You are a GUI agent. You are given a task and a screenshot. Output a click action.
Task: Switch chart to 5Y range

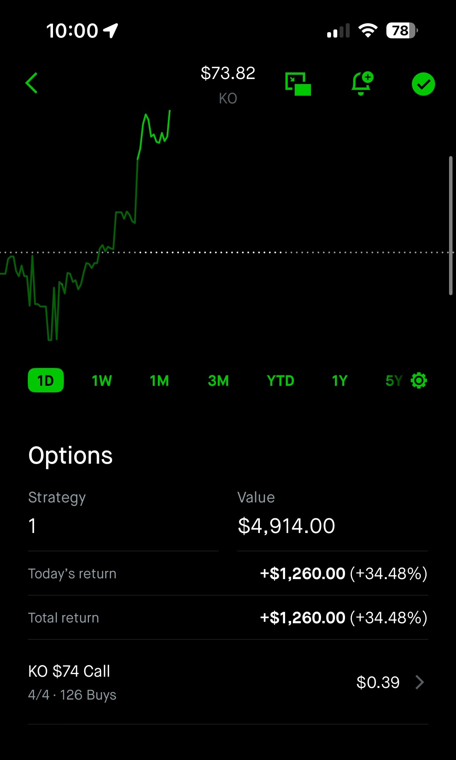(x=393, y=381)
